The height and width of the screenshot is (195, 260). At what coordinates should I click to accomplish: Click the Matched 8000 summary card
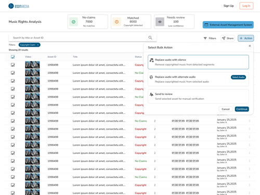[131, 22]
